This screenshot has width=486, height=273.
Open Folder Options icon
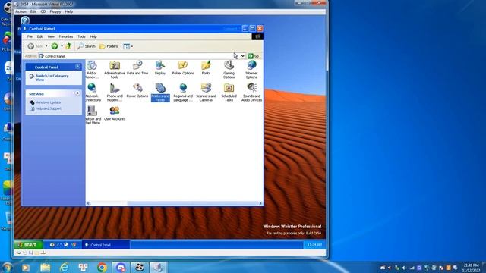click(x=183, y=67)
